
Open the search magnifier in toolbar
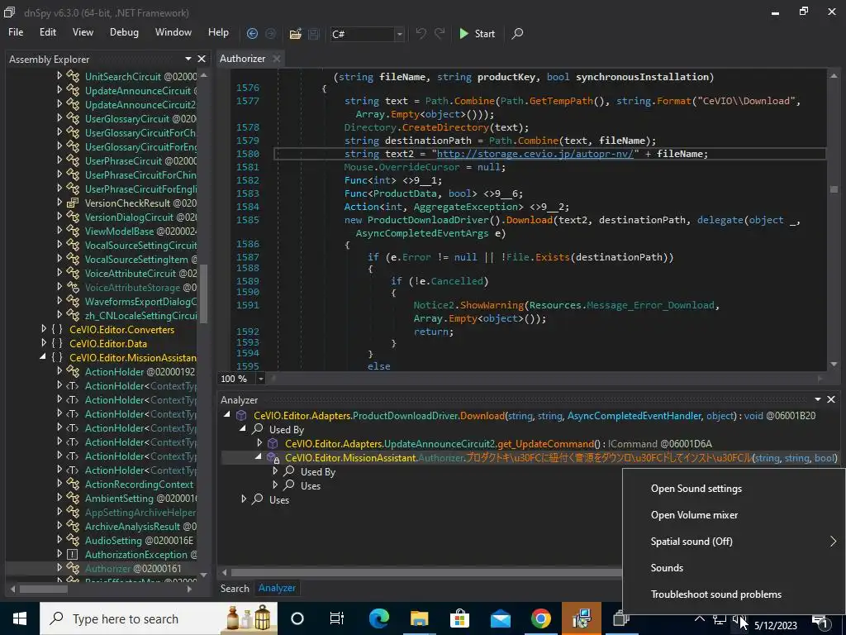coord(517,33)
